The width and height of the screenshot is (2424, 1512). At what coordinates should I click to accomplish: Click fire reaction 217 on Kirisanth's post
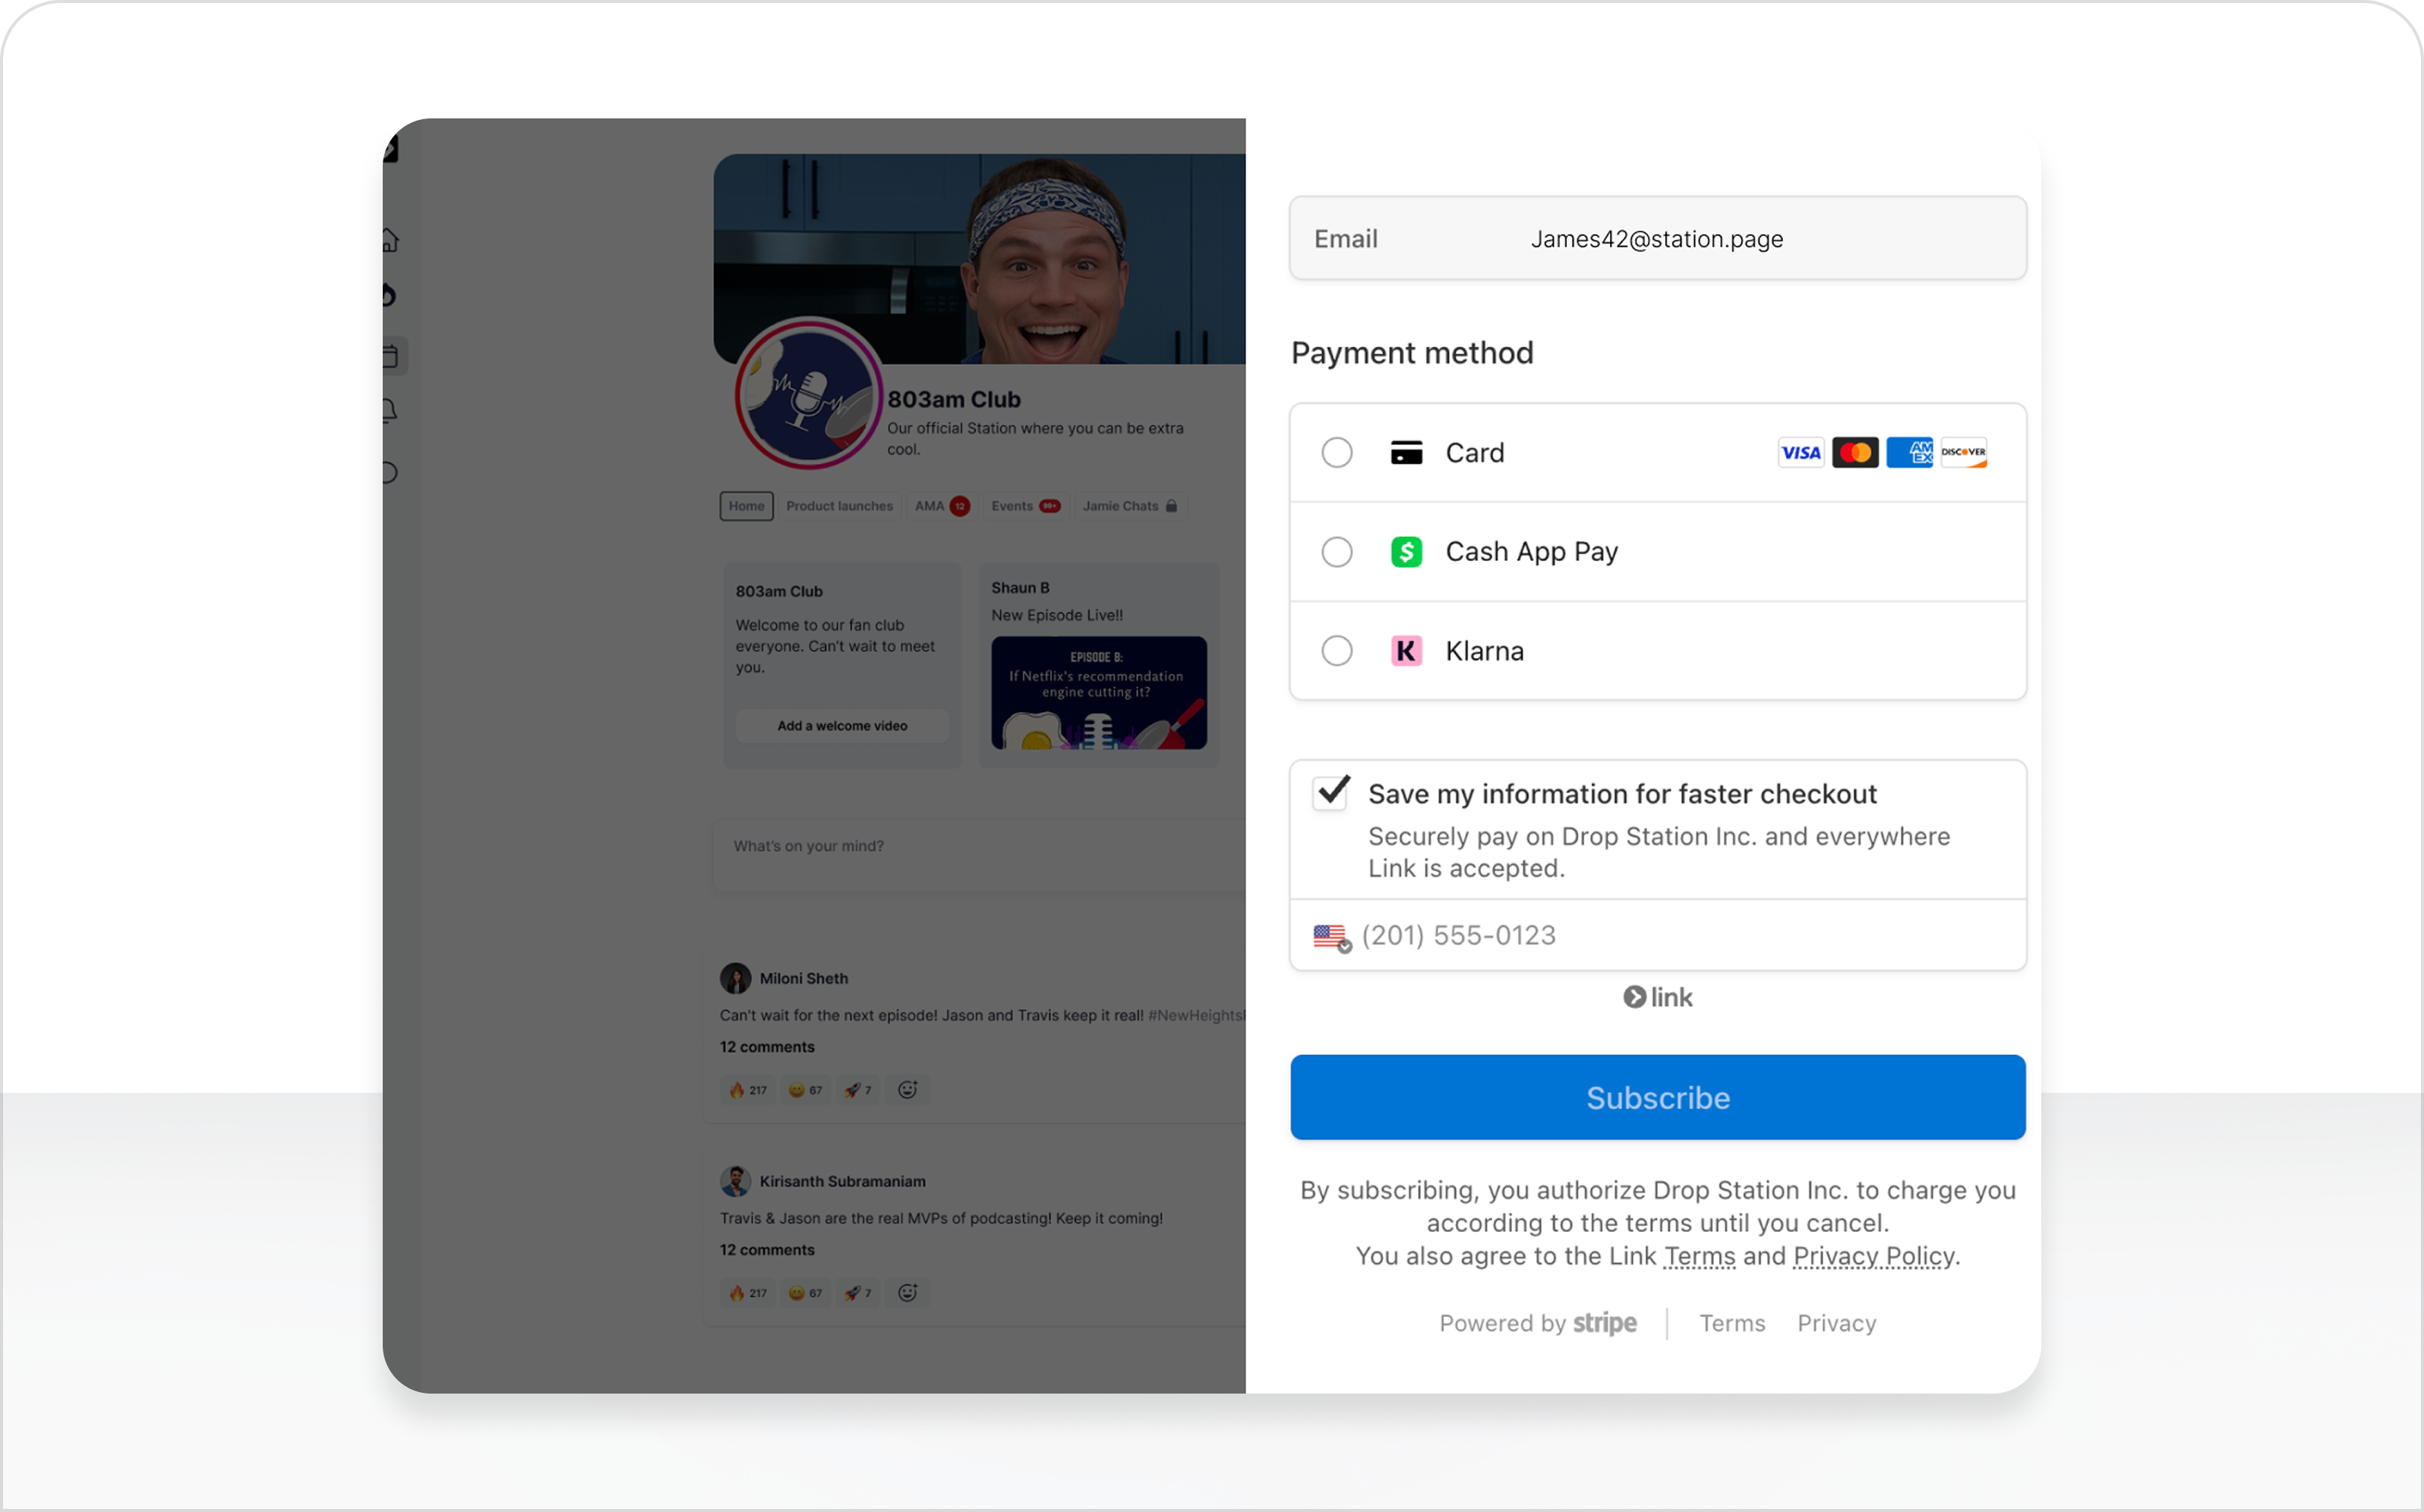748,1293
